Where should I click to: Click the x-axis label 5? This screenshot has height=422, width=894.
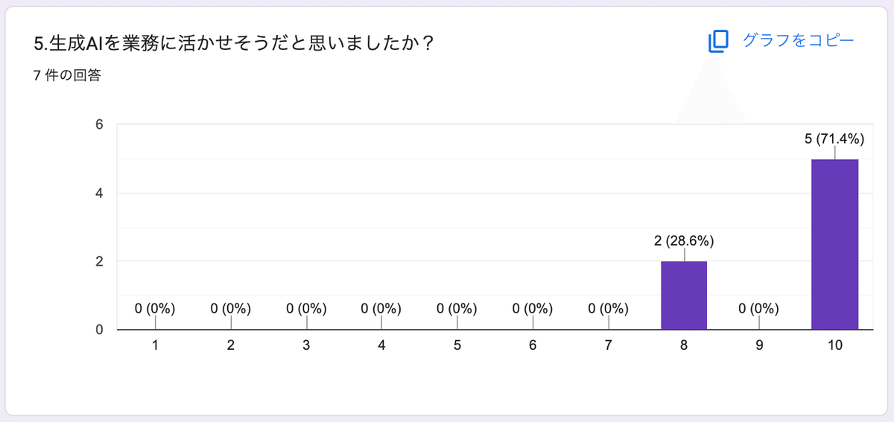tap(457, 345)
